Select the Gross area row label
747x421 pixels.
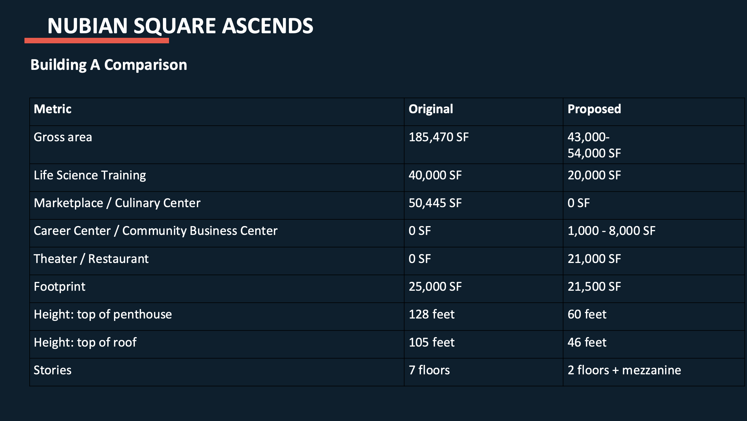pos(63,137)
